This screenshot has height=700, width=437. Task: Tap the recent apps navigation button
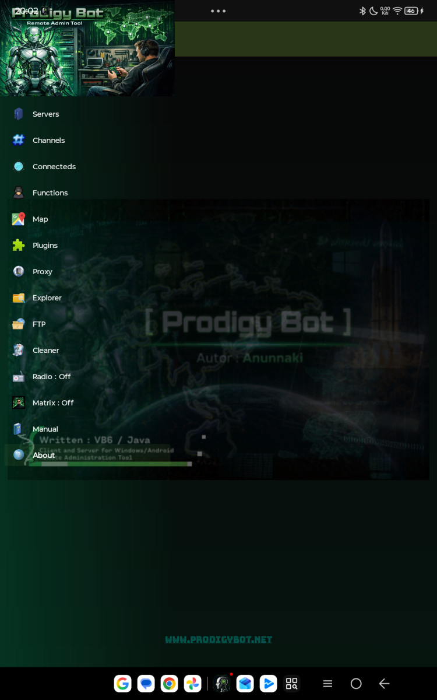click(328, 684)
